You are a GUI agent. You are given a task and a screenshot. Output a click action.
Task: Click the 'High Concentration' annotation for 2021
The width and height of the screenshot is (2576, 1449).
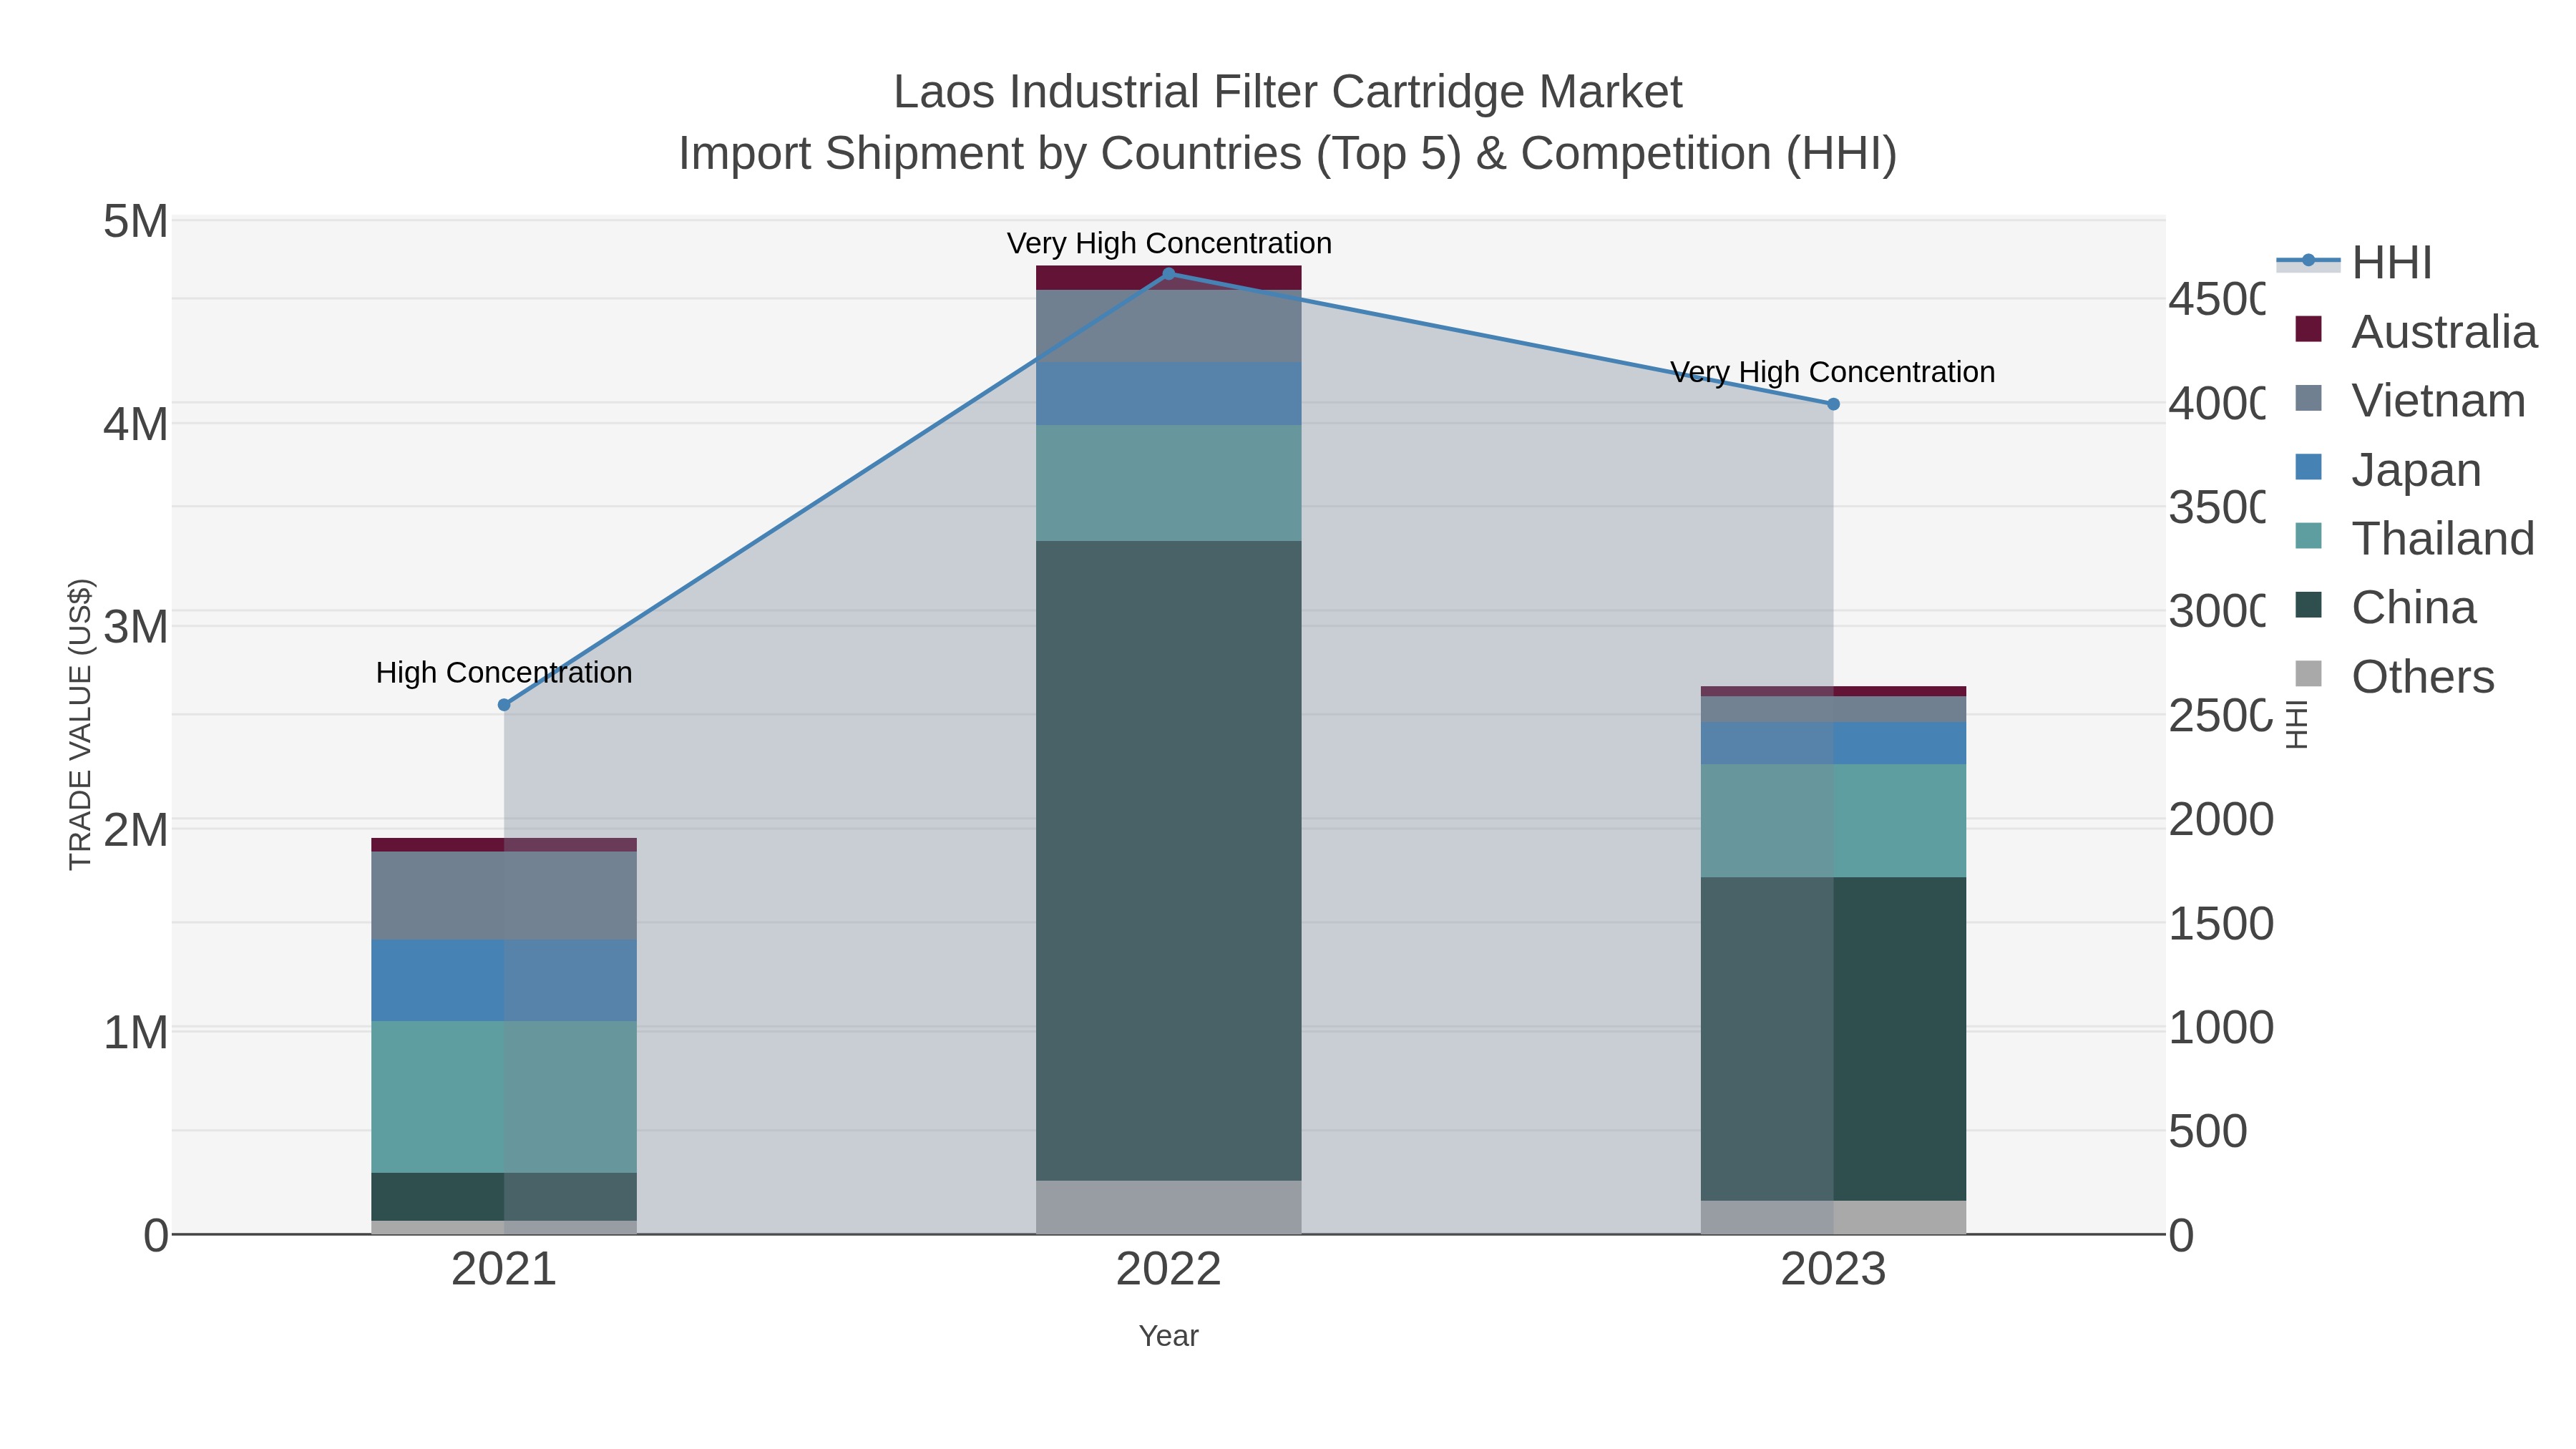click(x=504, y=673)
